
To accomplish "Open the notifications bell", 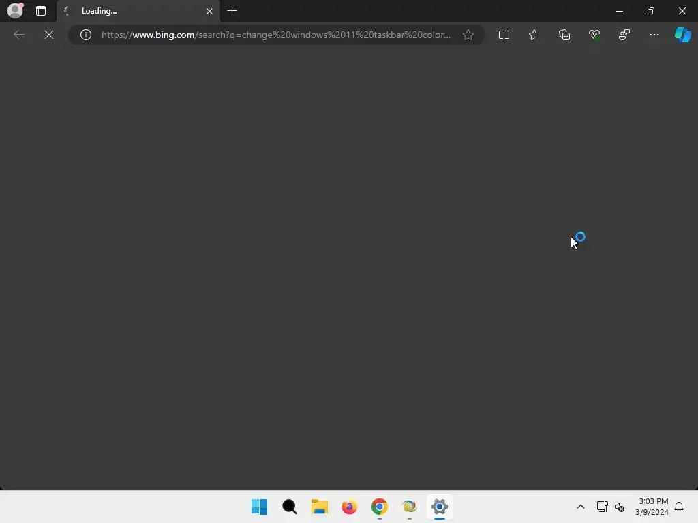I will tap(679, 507).
